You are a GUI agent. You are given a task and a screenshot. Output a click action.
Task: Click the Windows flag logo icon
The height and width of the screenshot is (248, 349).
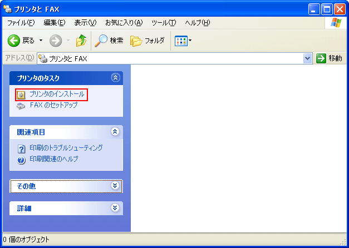pos(336,23)
